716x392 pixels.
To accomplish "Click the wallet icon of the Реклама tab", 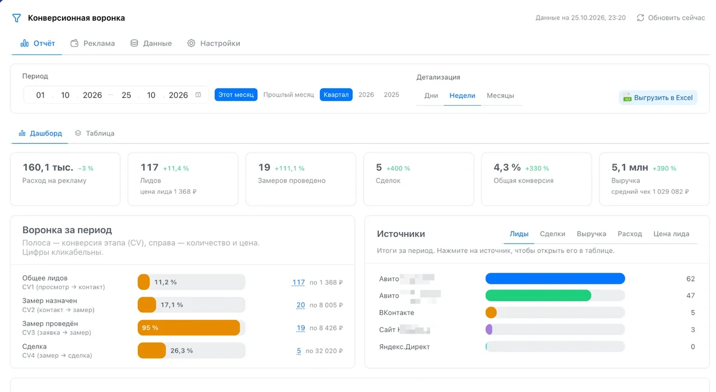I will (x=75, y=44).
